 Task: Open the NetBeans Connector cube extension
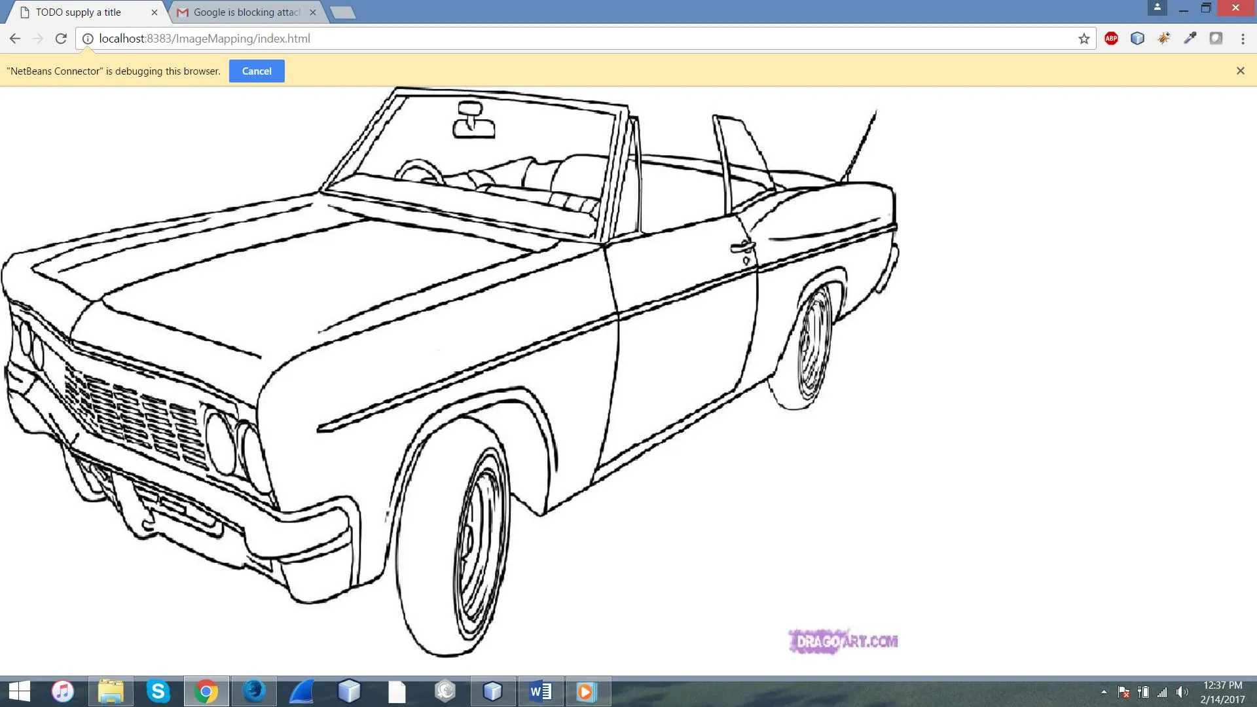point(1137,39)
